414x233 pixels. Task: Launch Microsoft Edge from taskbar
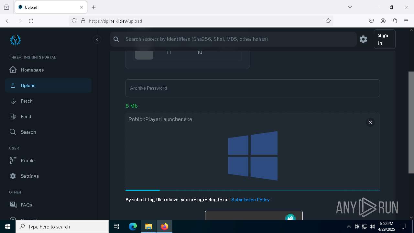[133, 227]
